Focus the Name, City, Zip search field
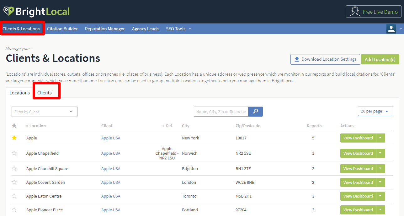The height and width of the screenshot is (216, 404). click(x=221, y=112)
